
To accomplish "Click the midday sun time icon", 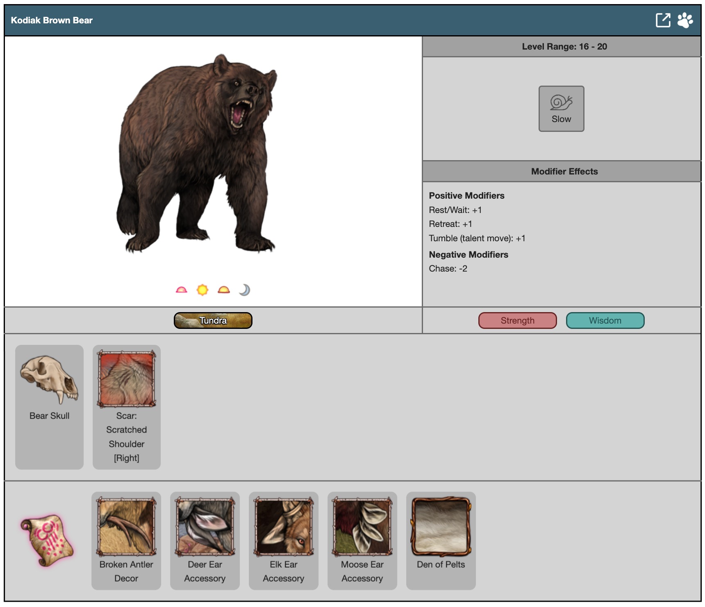I will click(202, 290).
